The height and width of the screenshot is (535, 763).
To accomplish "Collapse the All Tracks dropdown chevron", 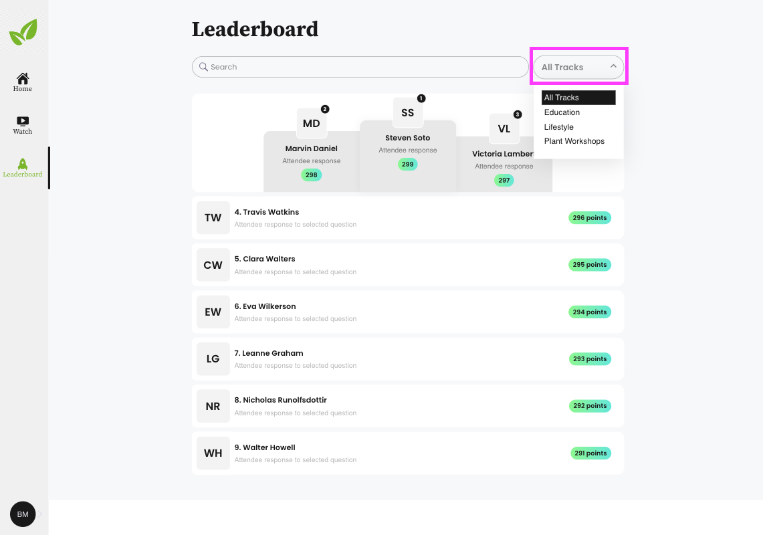I will (613, 67).
